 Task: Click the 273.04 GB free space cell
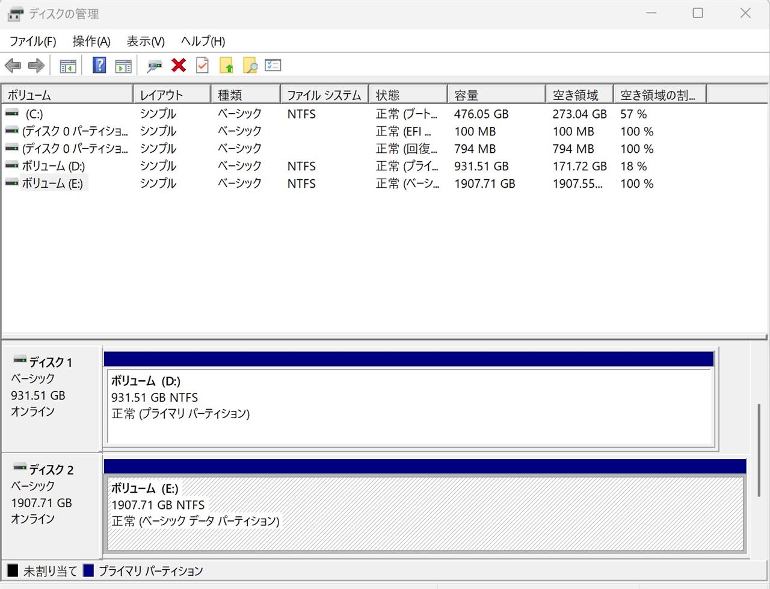tap(580, 114)
